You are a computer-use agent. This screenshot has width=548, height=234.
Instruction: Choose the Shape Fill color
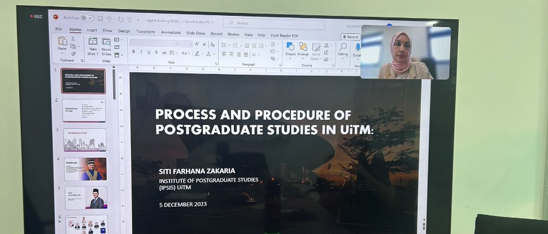point(328,45)
